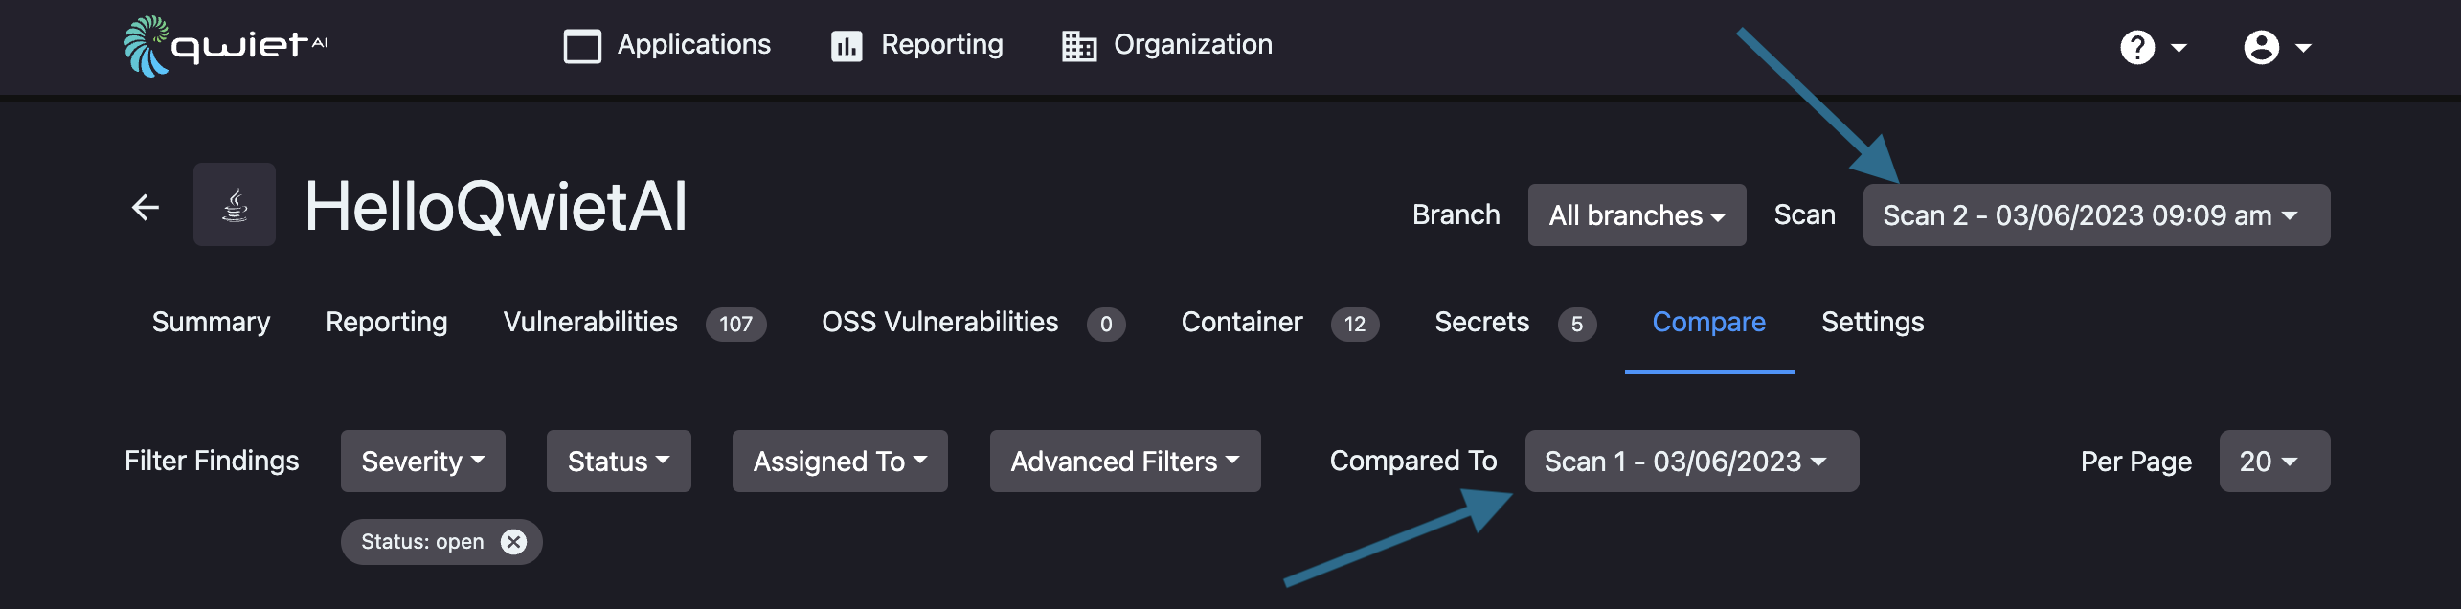
Task: Click the Secrets 5 count badge
Action: click(1577, 324)
